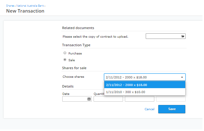Viewport: 204px width, 131px height.
Task: Click the Choose shares label
Action: [x=73, y=77]
